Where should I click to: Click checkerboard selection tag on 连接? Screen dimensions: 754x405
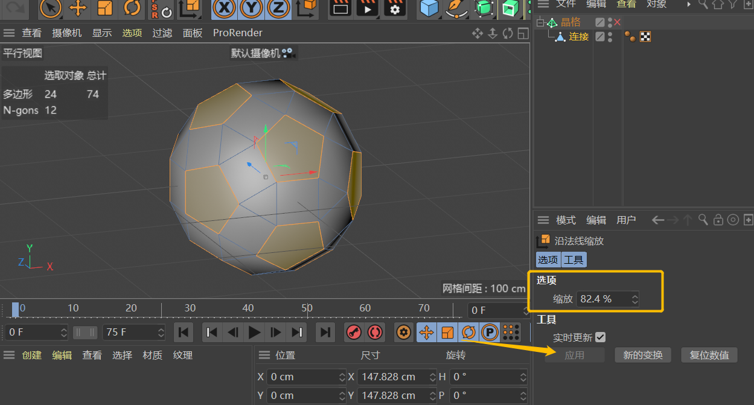(645, 37)
